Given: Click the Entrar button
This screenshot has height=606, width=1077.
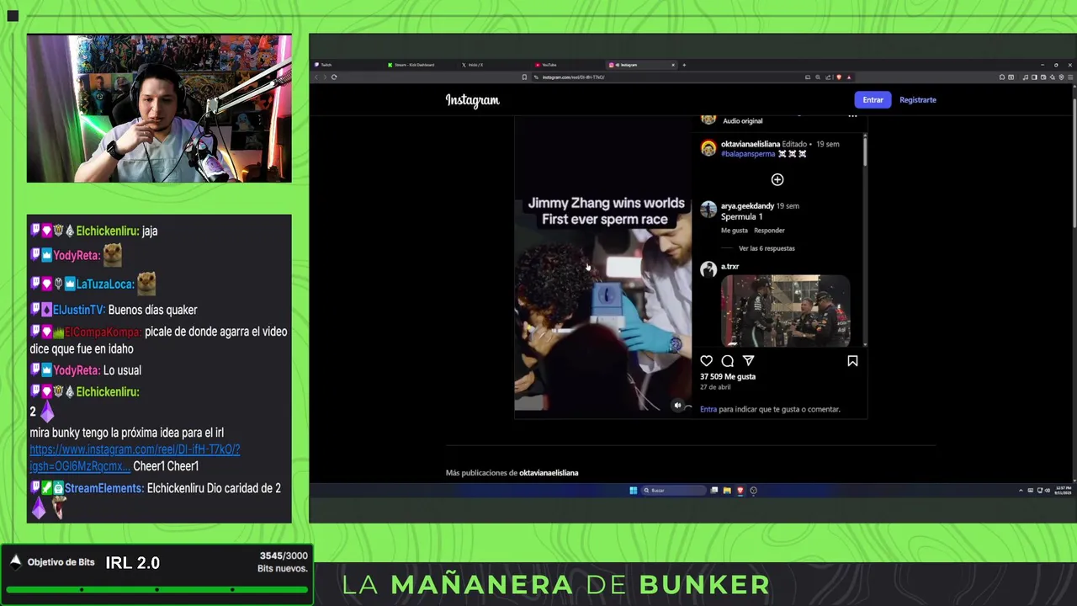Looking at the screenshot, I should point(873,100).
